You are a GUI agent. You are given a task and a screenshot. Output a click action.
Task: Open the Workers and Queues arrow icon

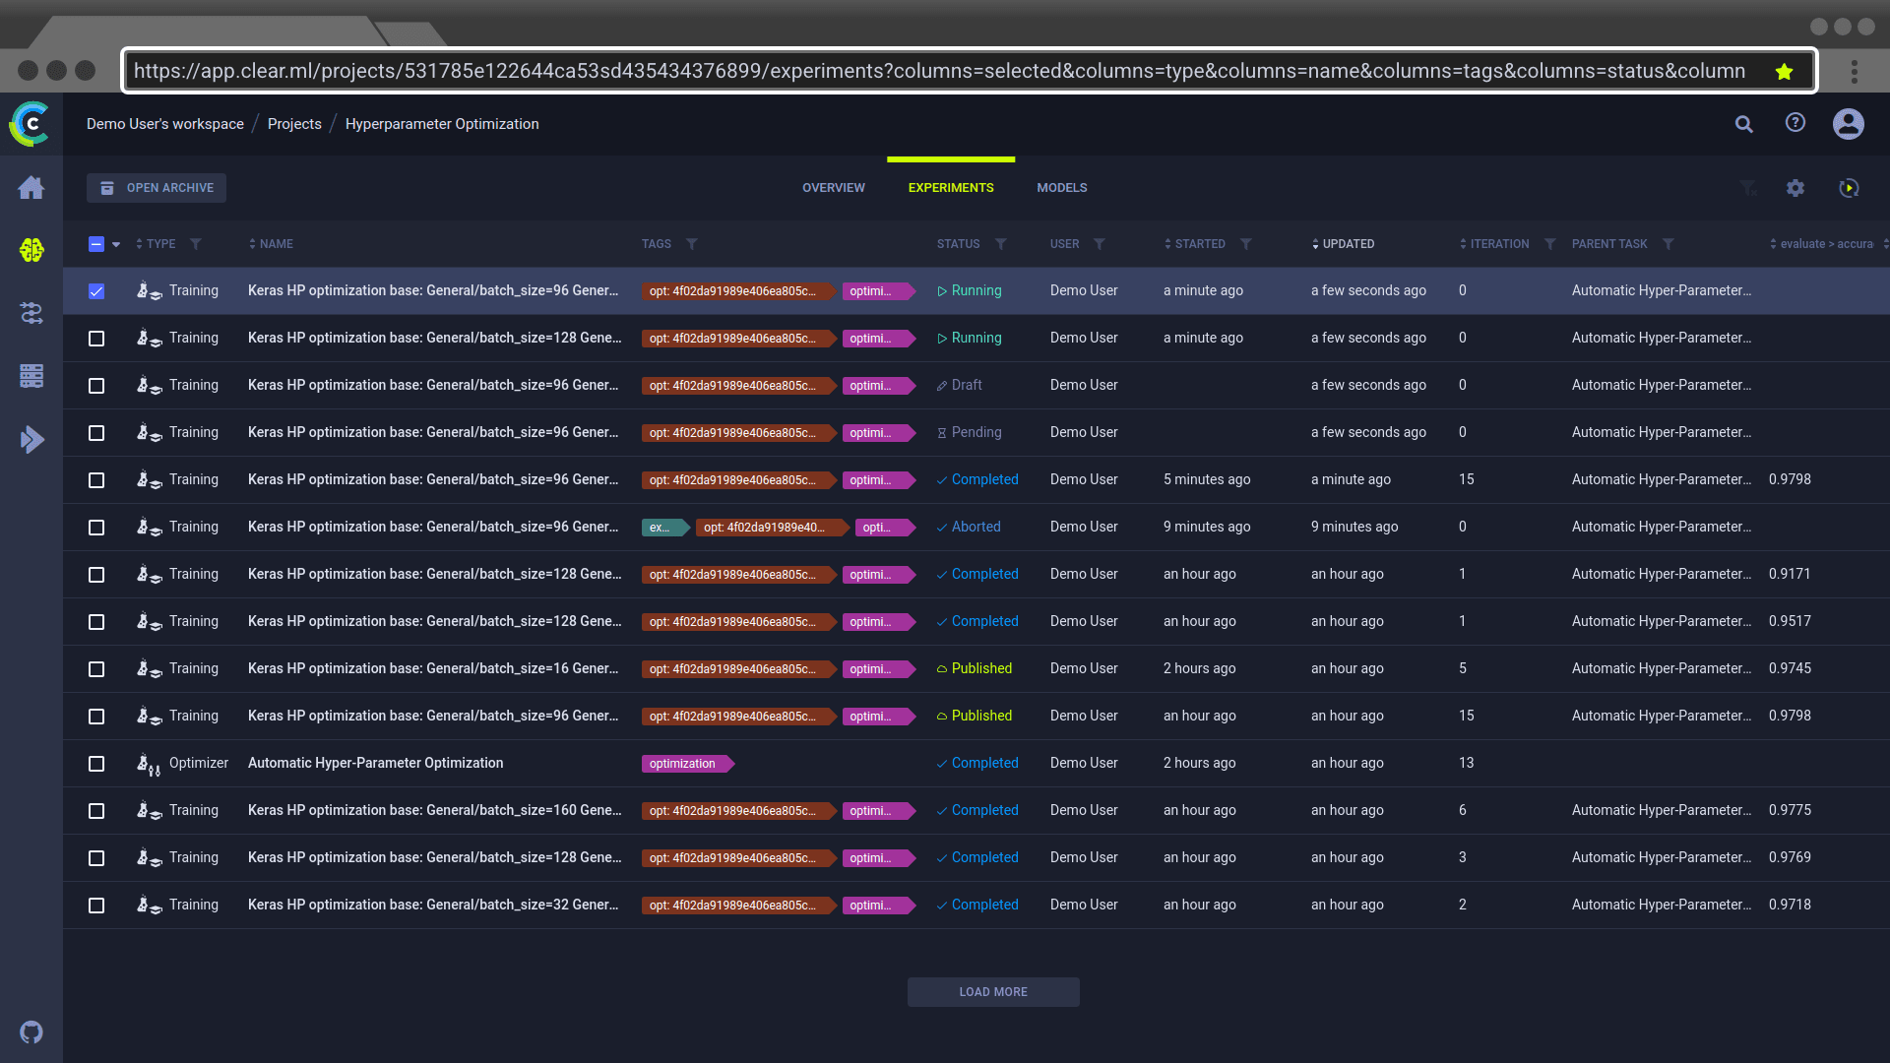click(x=31, y=439)
